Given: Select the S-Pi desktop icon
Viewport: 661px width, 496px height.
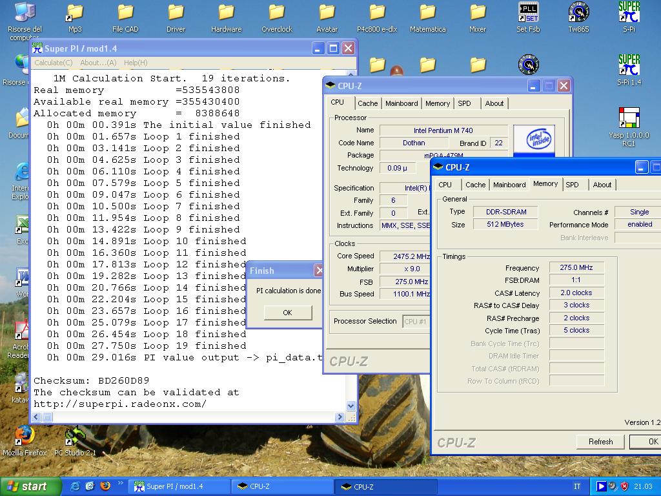Looking at the screenshot, I should pos(629,17).
